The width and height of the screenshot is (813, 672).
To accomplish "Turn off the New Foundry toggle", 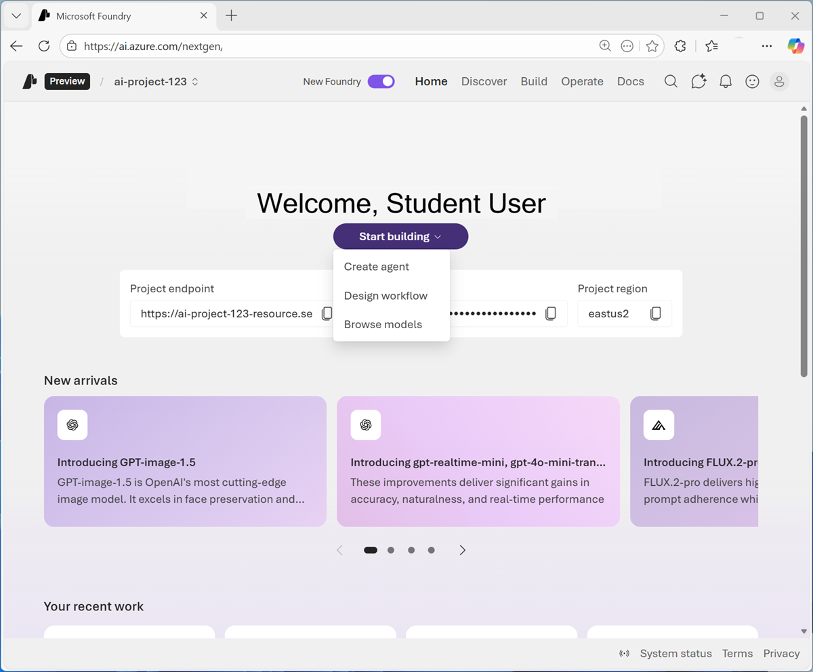I will [381, 81].
